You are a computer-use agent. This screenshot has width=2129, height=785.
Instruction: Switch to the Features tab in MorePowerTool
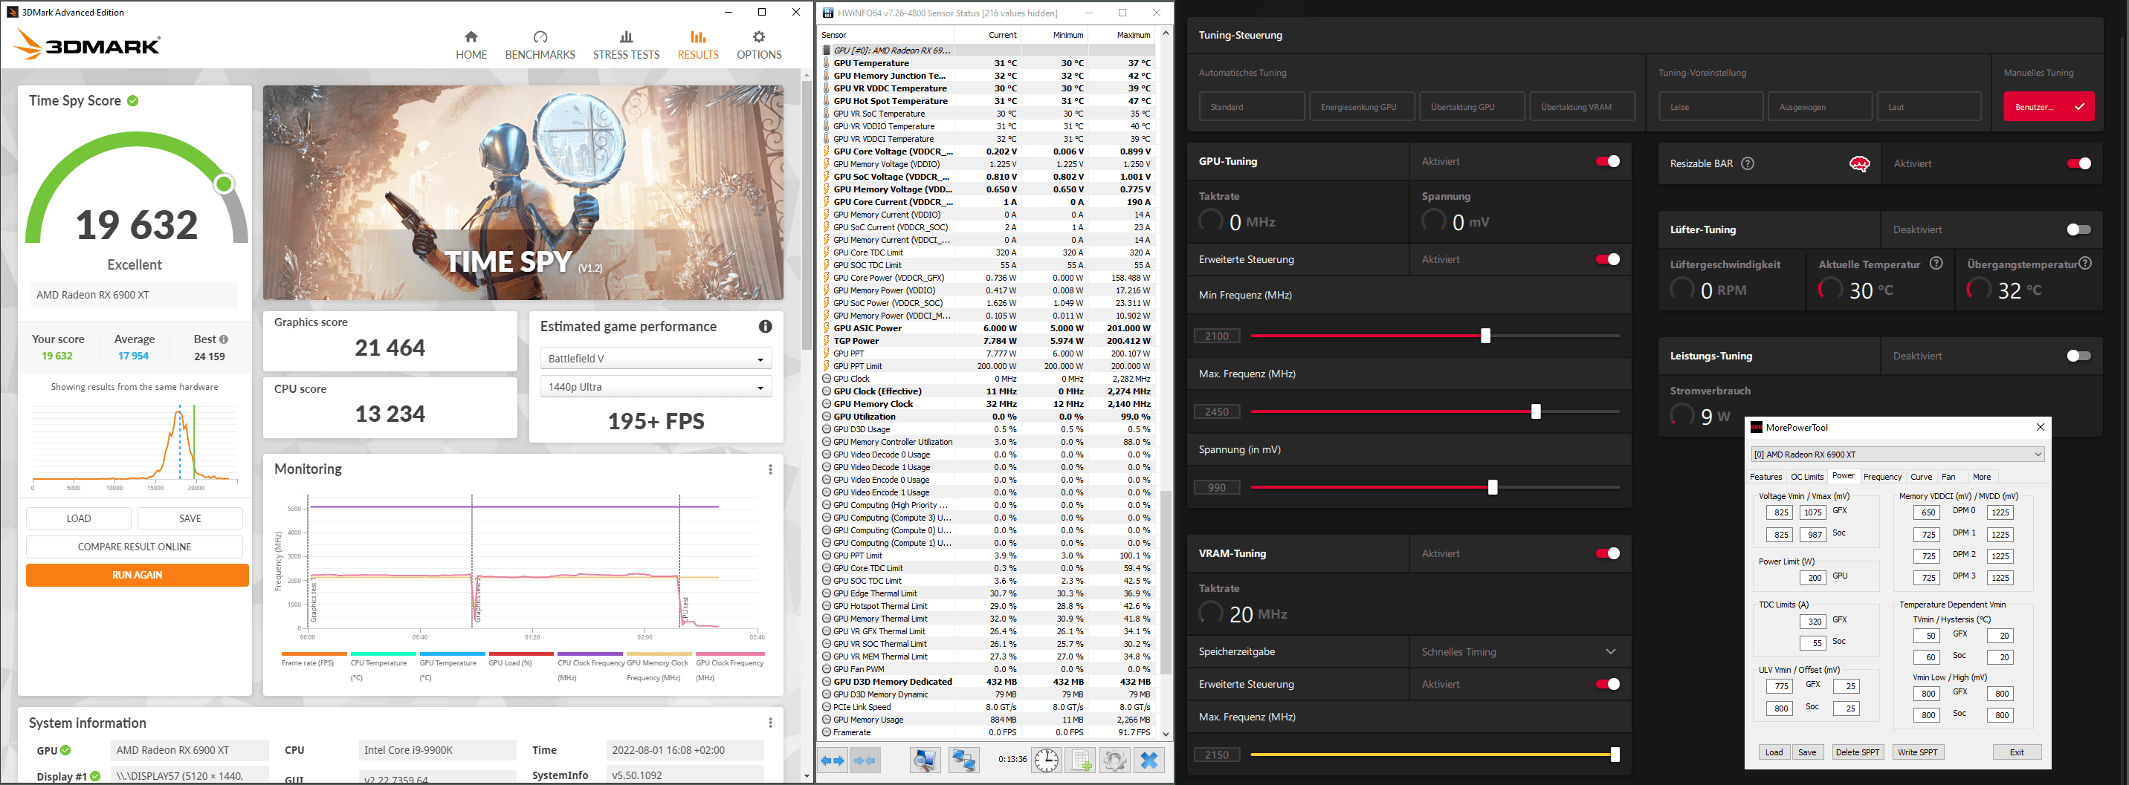tap(1765, 476)
